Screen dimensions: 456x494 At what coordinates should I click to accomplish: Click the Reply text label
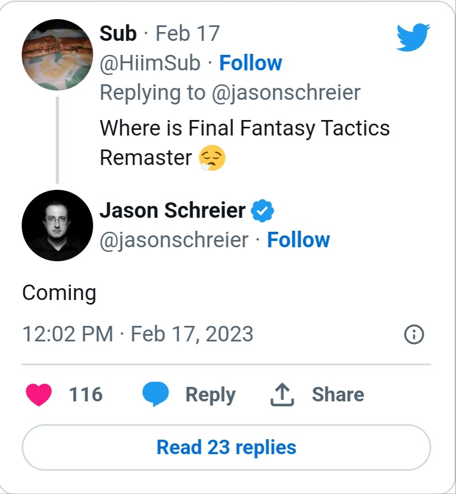pyautogui.click(x=210, y=395)
